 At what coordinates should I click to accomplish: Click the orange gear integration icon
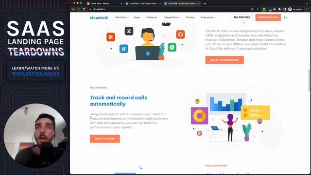click(111, 37)
